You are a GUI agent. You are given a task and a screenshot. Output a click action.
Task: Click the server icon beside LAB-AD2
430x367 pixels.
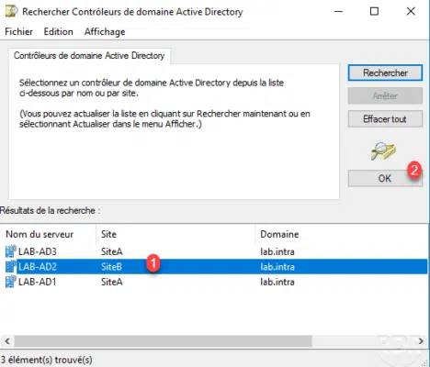pyautogui.click(x=11, y=266)
